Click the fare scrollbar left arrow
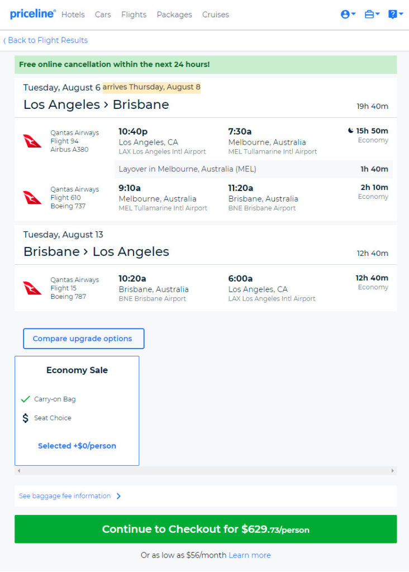This screenshot has width=409, height=572. coord(19,471)
